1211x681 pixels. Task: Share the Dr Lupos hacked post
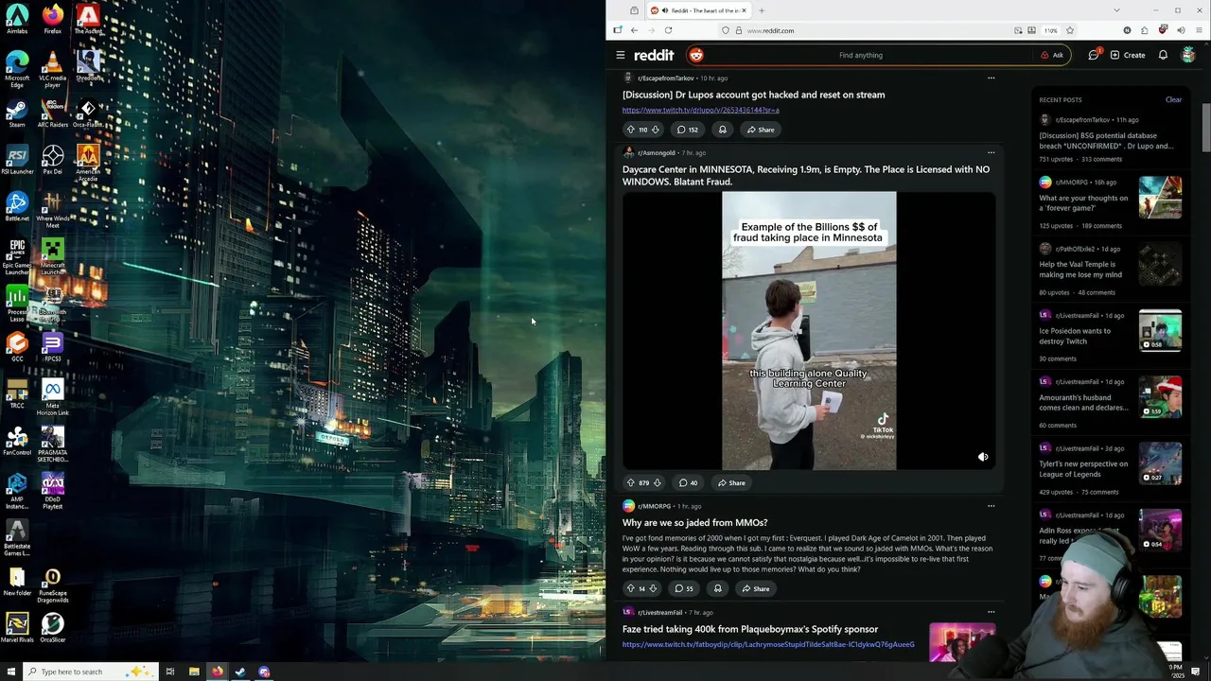tap(760, 130)
